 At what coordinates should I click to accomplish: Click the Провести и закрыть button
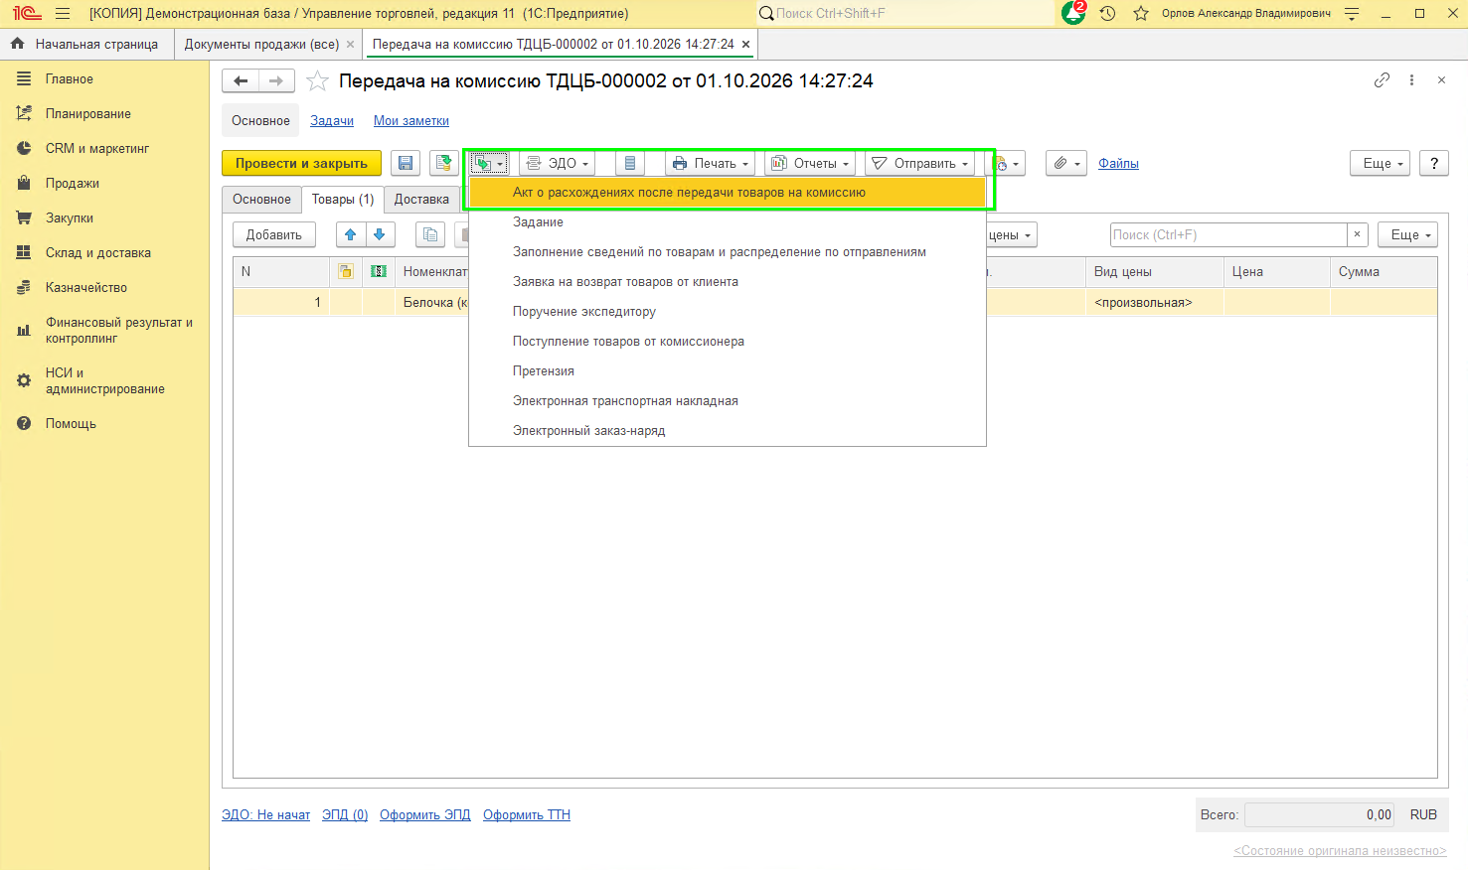click(x=301, y=164)
